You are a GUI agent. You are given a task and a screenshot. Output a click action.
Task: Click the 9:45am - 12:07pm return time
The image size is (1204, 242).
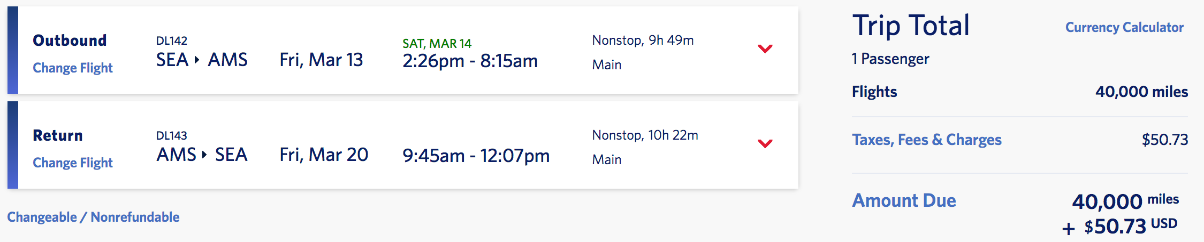(x=476, y=156)
